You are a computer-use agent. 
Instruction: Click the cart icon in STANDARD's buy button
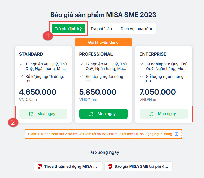(31, 114)
